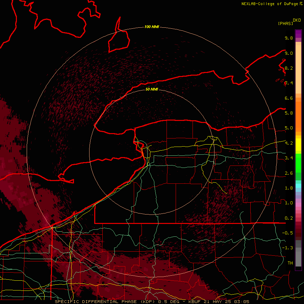Click the 03:05 timestamp in the footer

tap(242, 302)
